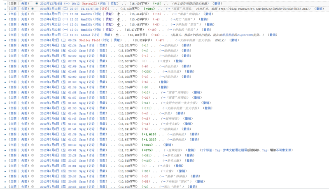
Task: Open the 94.14.97.30 IP user link
Action: pos(89,9)
